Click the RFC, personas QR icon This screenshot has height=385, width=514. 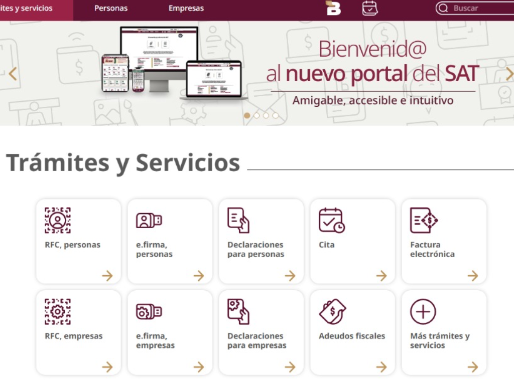pyautogui.click(x=58, y=221)
